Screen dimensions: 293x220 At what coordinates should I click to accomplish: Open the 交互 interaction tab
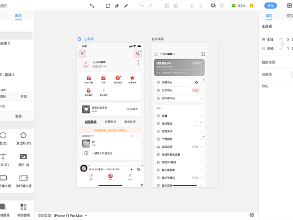click(290, 16)
